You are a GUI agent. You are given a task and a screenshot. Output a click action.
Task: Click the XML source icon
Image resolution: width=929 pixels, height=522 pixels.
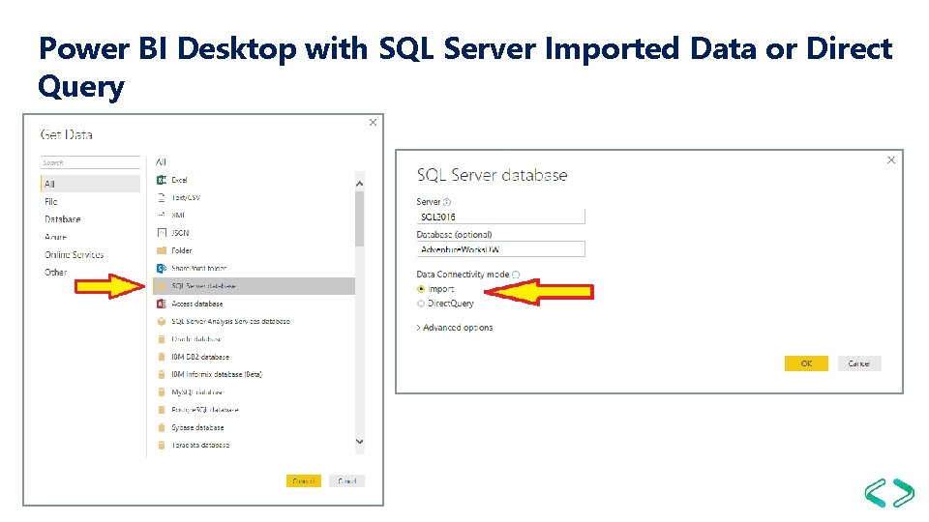[x=162, y=215]
